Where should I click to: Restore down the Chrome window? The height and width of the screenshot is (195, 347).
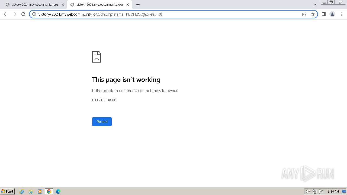pos(331,2)
